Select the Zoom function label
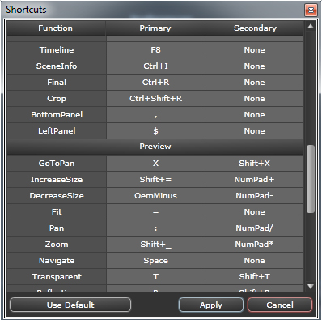The image size is (322, 320). pyautogui.click(x=57, y=245)
